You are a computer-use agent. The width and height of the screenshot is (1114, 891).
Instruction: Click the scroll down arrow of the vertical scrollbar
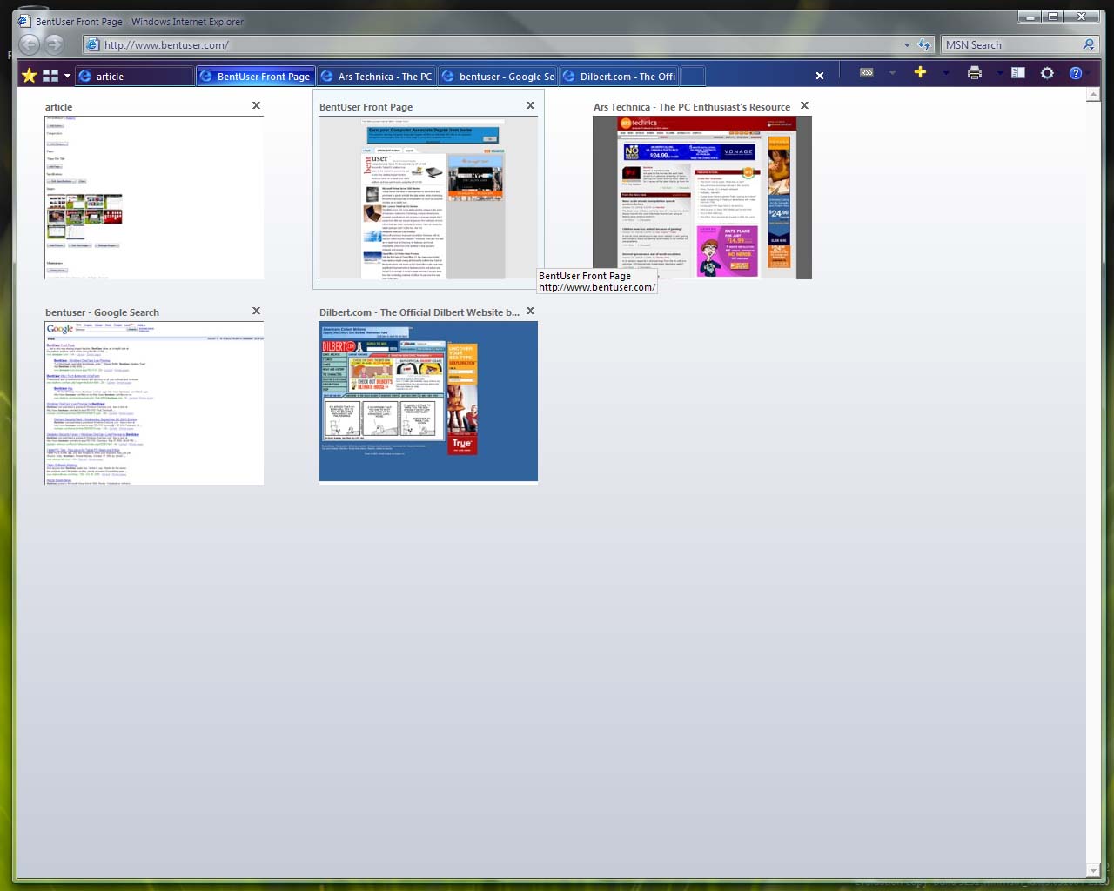1093,871
